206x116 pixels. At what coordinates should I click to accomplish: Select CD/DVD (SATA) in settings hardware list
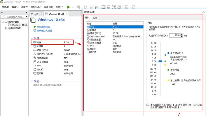pyautogui.click(x=115, y=37)
